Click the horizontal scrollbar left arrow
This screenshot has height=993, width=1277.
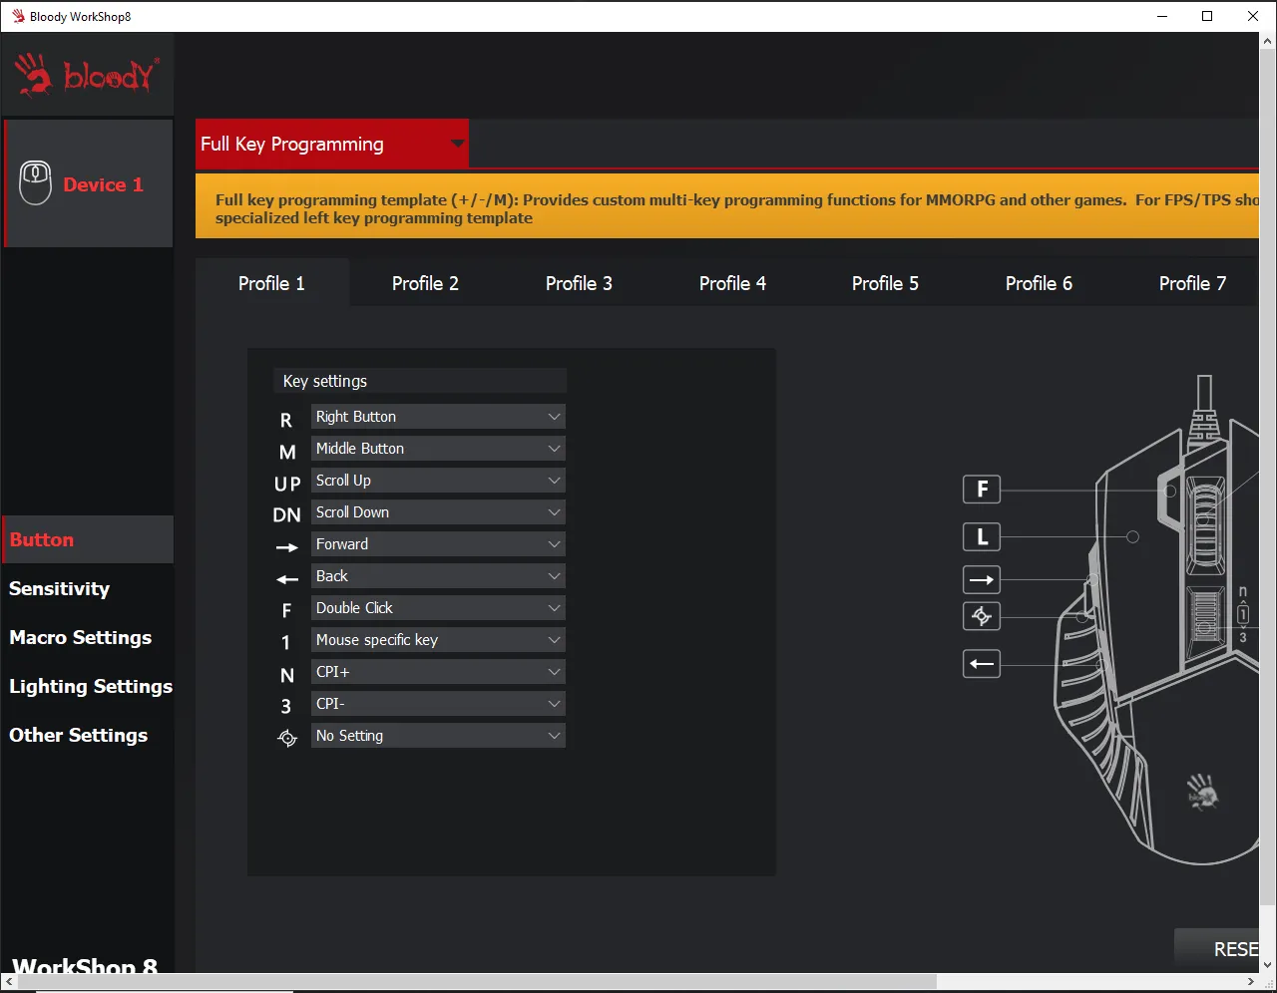point(10,982)
